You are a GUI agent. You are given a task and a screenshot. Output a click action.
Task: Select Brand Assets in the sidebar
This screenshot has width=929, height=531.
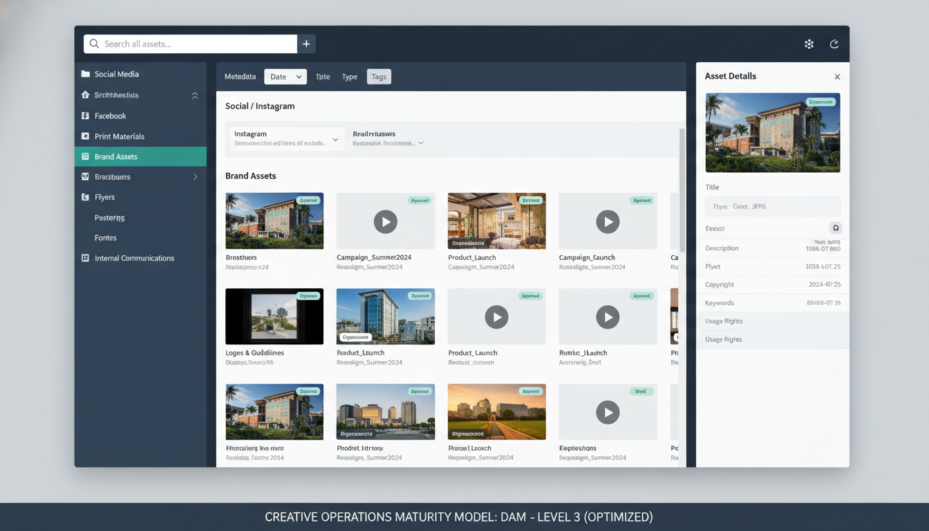tap(114, 156)
